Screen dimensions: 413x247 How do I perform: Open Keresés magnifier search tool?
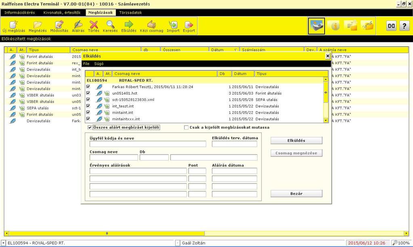click(110, 25)
